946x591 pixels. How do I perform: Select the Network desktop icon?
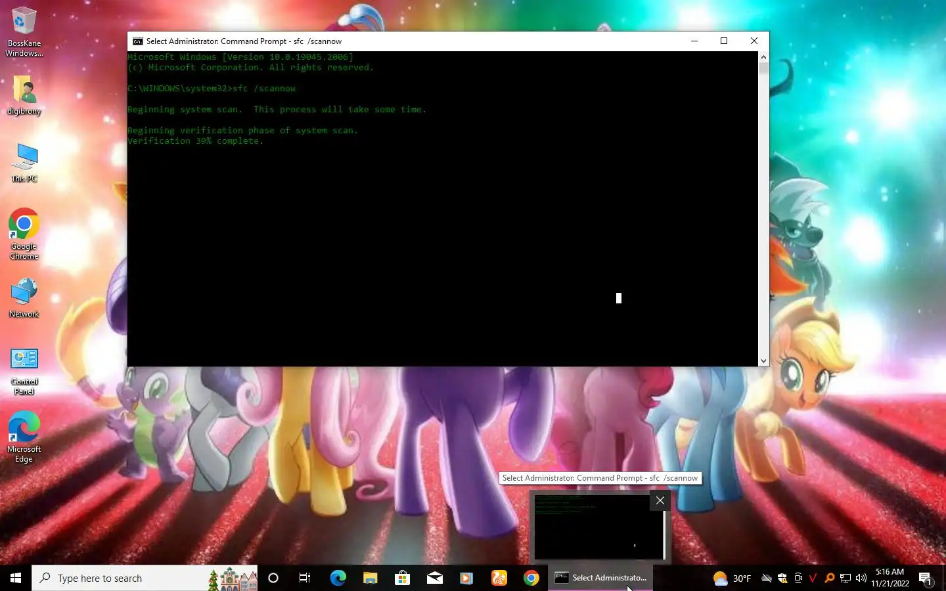(24, 297)
